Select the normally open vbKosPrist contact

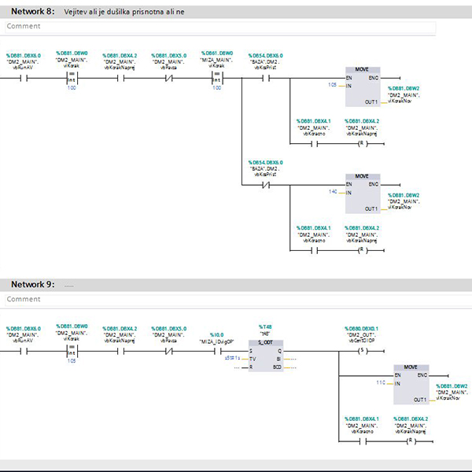[x=266, y=79]
